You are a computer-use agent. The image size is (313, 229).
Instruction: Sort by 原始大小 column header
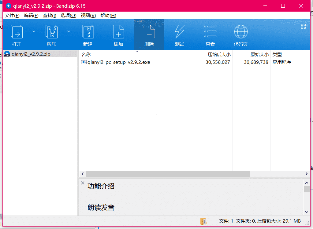[259, 54]
